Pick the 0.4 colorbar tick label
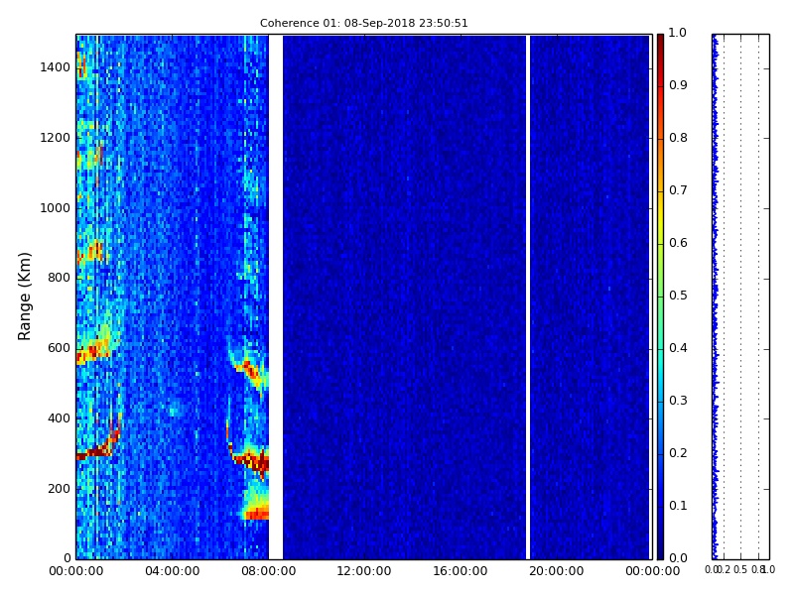The image size is (794, 595). (678, 348)
